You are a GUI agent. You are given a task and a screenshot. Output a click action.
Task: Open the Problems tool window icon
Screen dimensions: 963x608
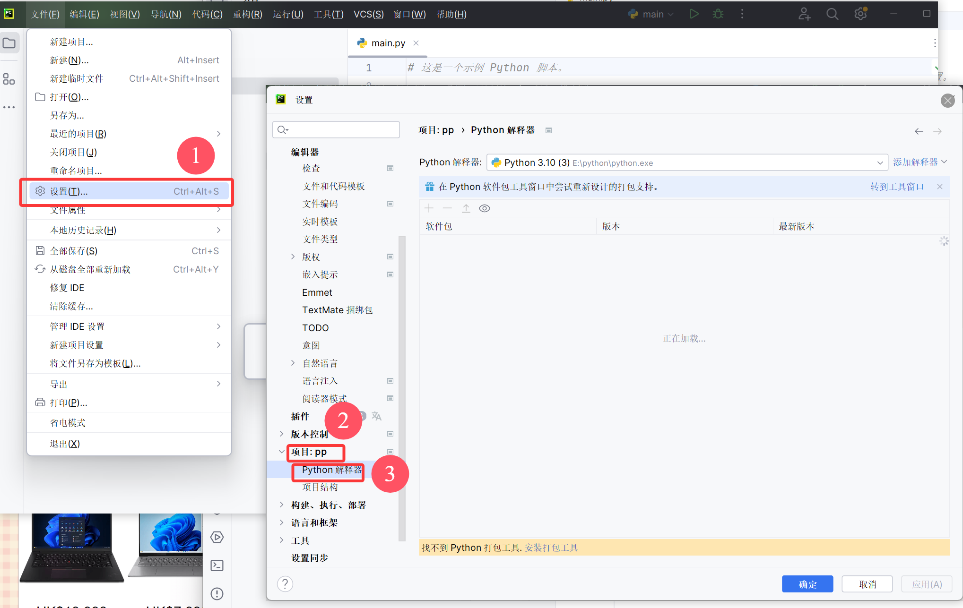click(x=217, y=594)
